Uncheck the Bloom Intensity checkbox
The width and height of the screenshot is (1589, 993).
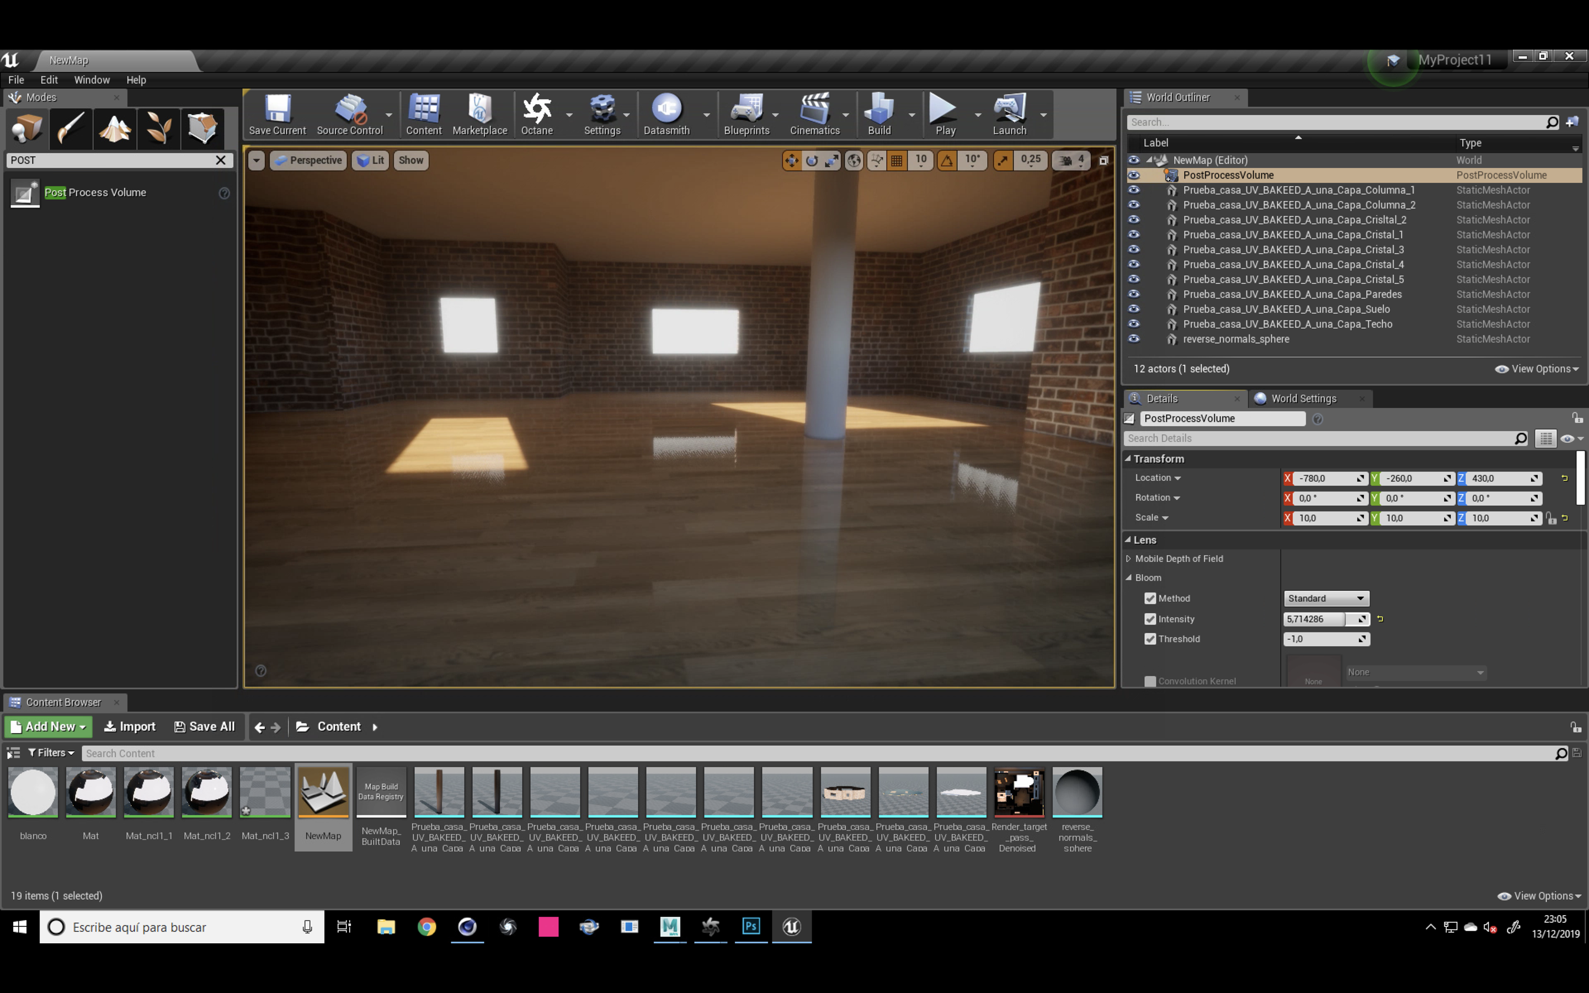coord(1150,618)
